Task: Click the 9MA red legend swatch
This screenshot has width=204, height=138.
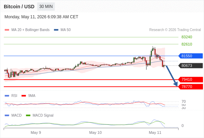Action: pos(24,96)
